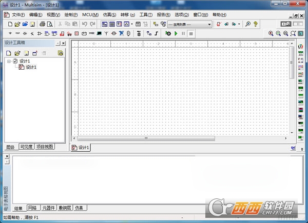The image size is (308, 223).
Task: Close the 设计工具箱 panel
Action: coord(63,43)
